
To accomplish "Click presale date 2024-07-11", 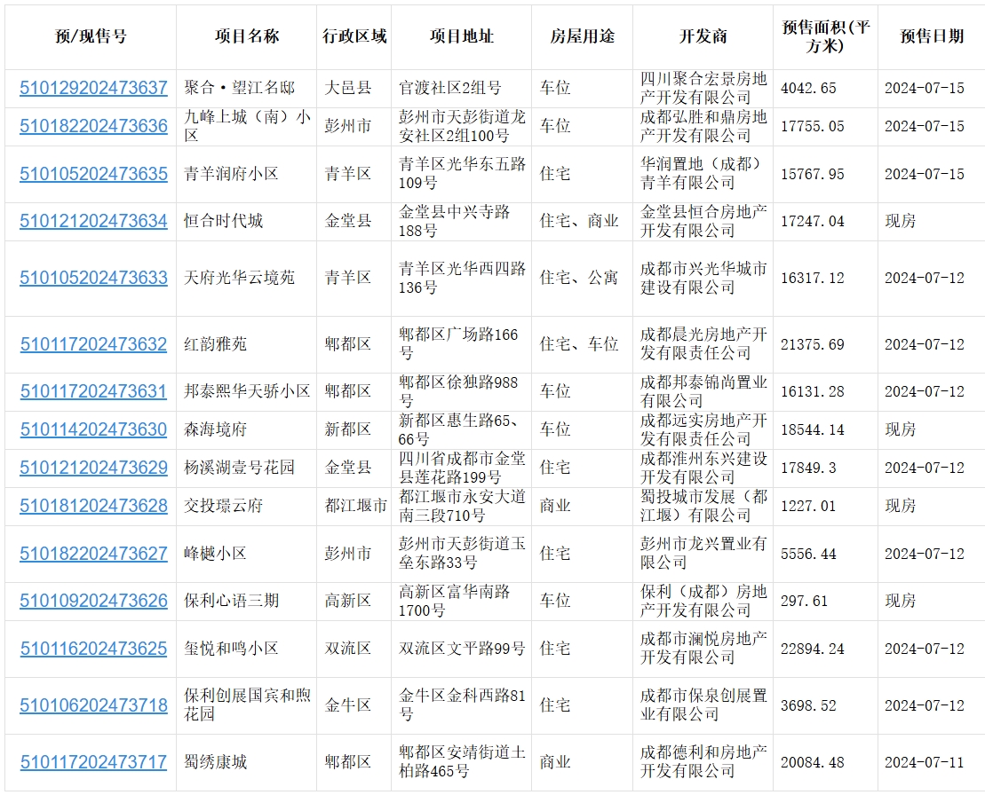I will tap(924, 762).
